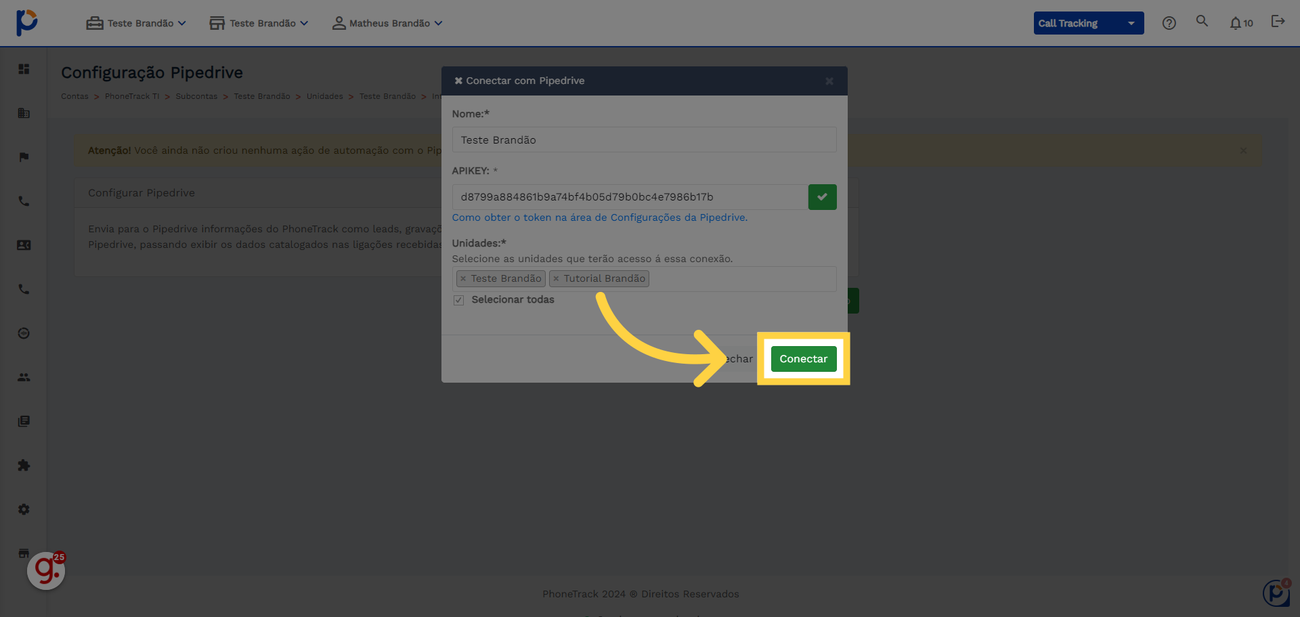Expand the briefcase Teste Brandão account dropdown
Viewport: 1300px width, 617px height.
point(136,23)
